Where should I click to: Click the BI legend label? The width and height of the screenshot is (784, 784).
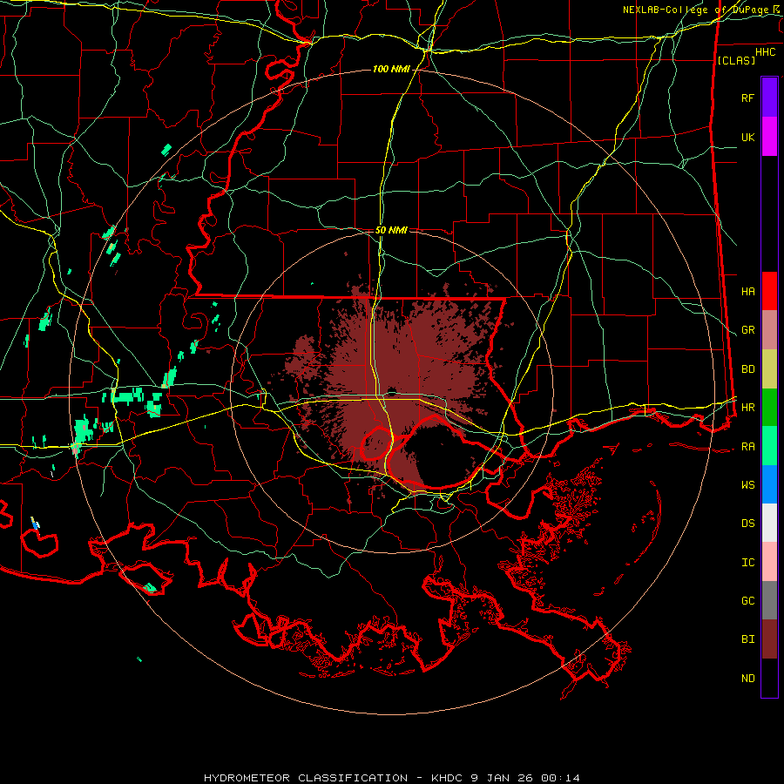pos(747,639)
